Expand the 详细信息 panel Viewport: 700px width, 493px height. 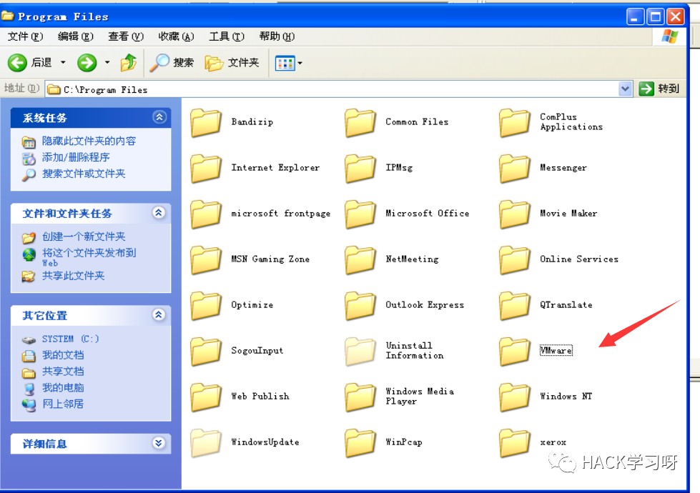coord(159,442)
